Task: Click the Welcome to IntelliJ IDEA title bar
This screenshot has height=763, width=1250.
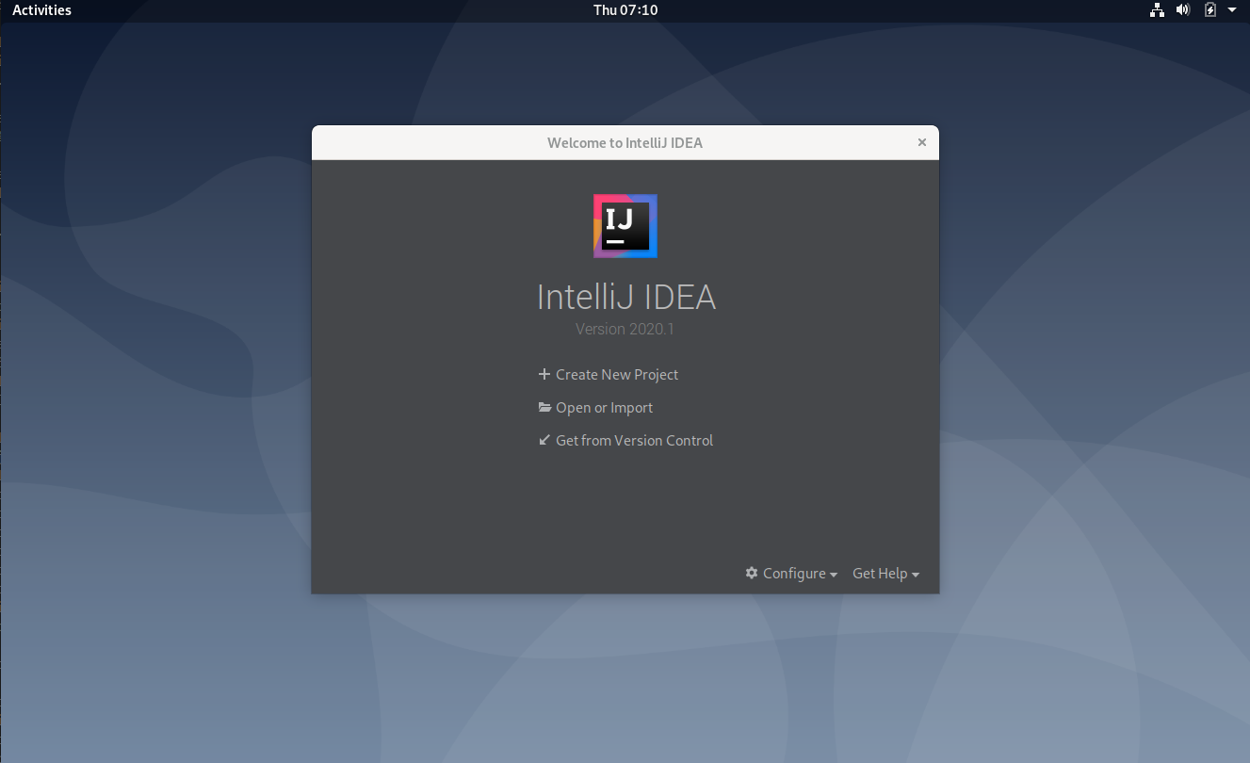Action: [625, 142]
